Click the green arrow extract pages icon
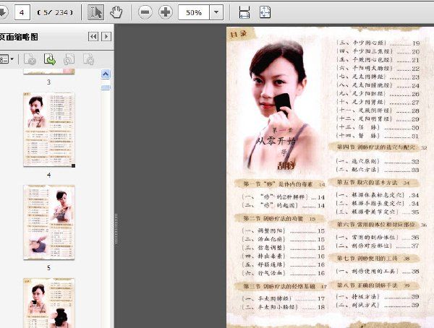The image size is (434, 328). click(50, 59)
